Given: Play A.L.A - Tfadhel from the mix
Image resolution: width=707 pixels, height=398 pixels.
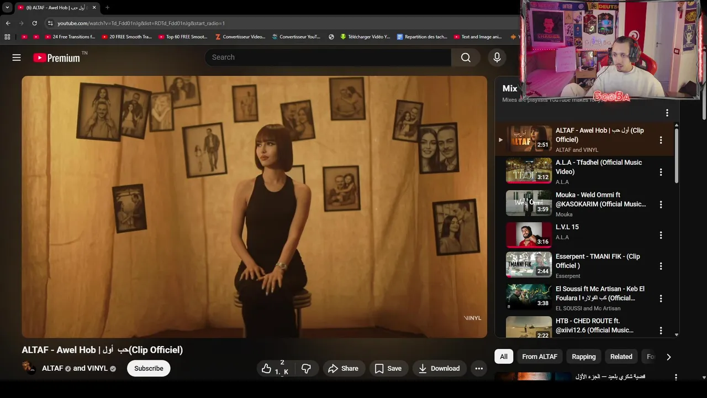Looking at the screenshot, I should (x=529, y=171).
